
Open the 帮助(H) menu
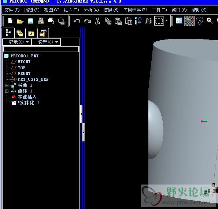pos(199,10)
